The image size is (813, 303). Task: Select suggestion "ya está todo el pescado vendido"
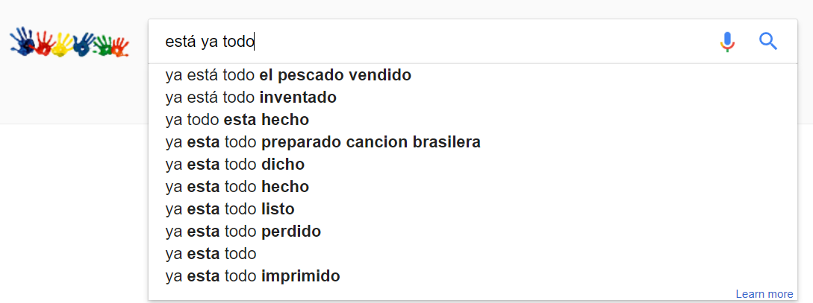click(288, 75)
